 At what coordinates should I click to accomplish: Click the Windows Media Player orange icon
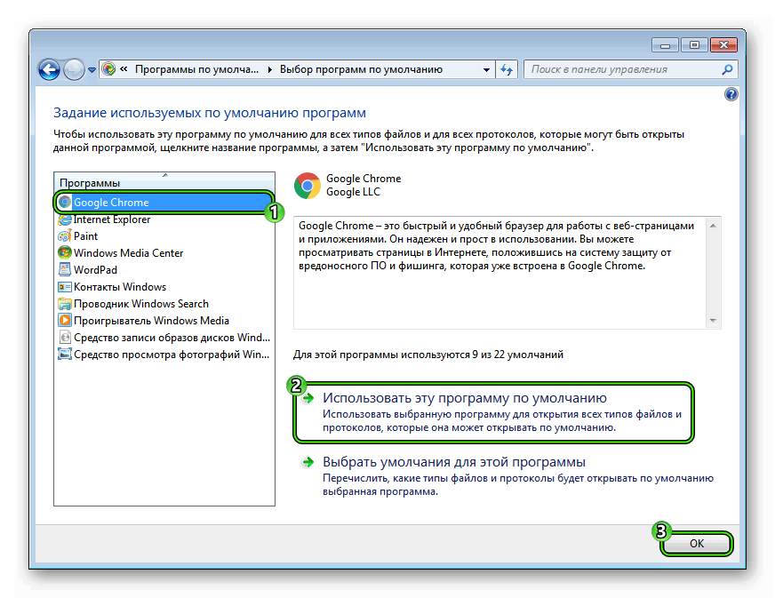pos(65,320)
